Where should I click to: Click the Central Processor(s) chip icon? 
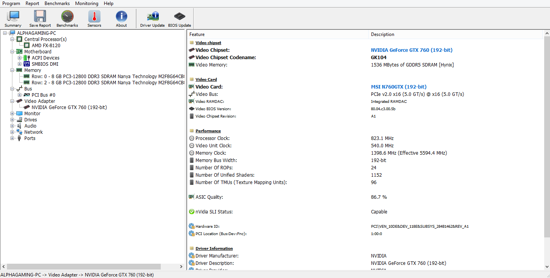pyautogui.click(x=19, y=39)
